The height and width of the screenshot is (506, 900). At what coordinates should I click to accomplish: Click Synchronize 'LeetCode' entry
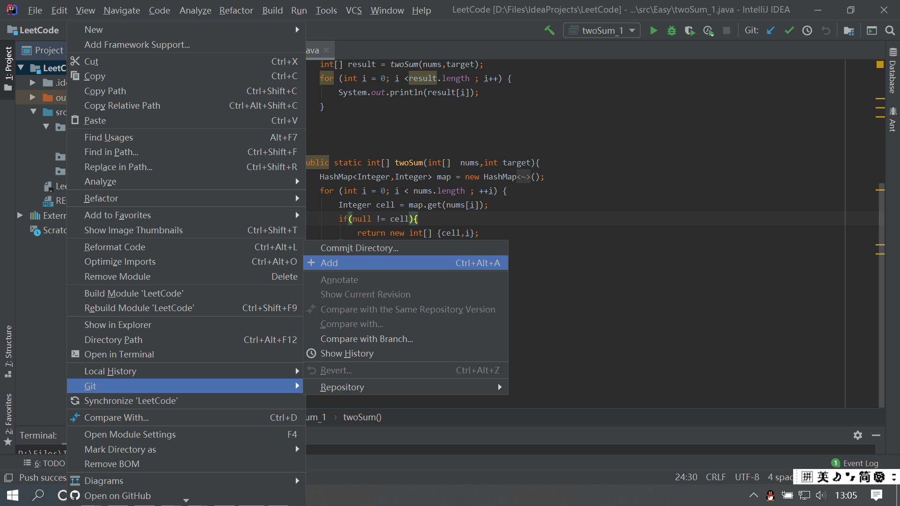pos(186,401)
